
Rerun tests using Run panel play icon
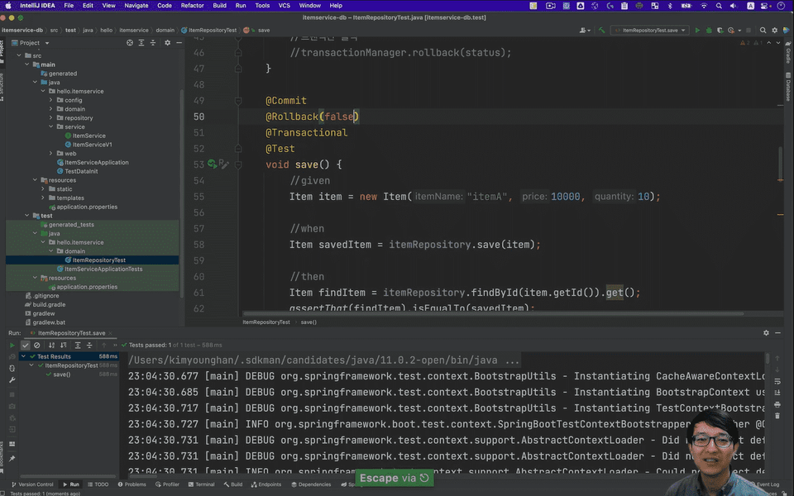coord(12,345)
